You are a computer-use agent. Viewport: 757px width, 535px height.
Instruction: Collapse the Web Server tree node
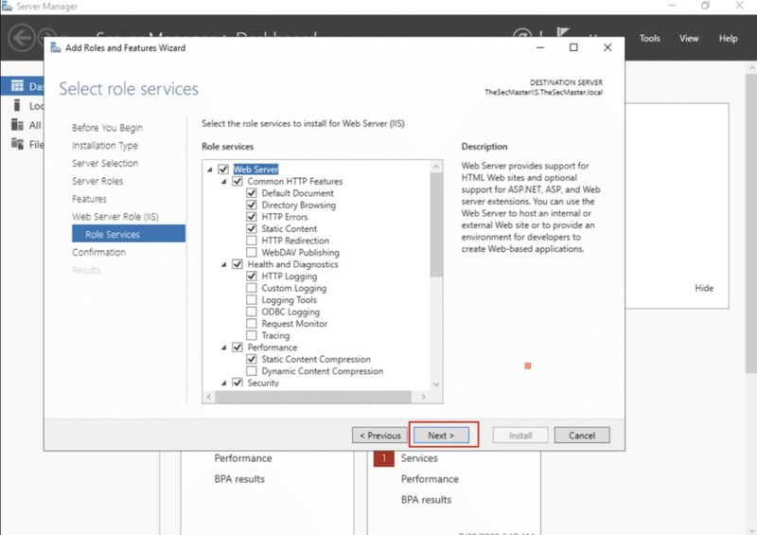click(209, 169)
